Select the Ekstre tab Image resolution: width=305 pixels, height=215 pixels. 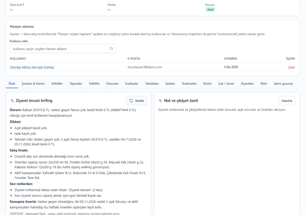tap(207, 84)
